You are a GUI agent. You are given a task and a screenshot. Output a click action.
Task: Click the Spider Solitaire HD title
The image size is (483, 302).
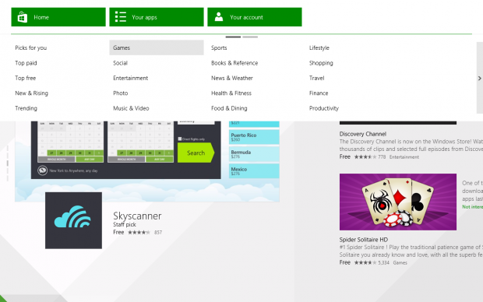(x=364, y=240)
